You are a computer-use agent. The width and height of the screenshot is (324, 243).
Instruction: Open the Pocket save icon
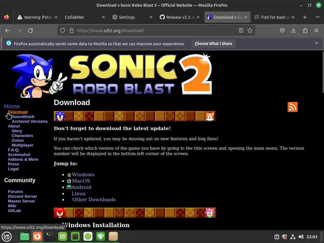[x=282, y=31]
